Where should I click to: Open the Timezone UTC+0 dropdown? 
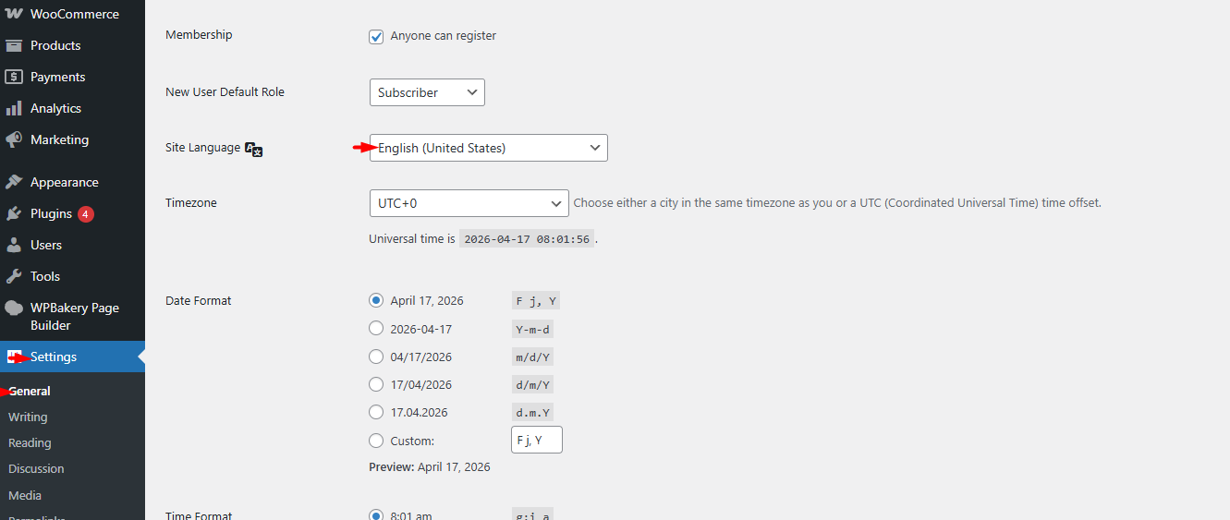point(469,203)
